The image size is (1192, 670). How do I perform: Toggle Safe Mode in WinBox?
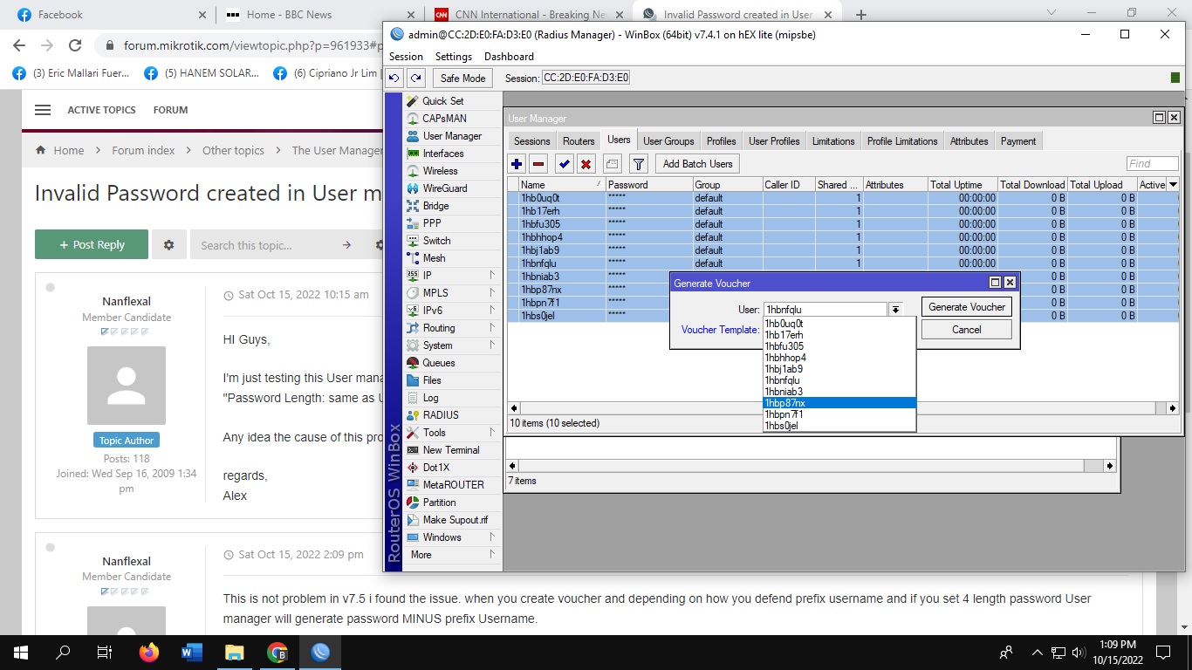point(462,78)
